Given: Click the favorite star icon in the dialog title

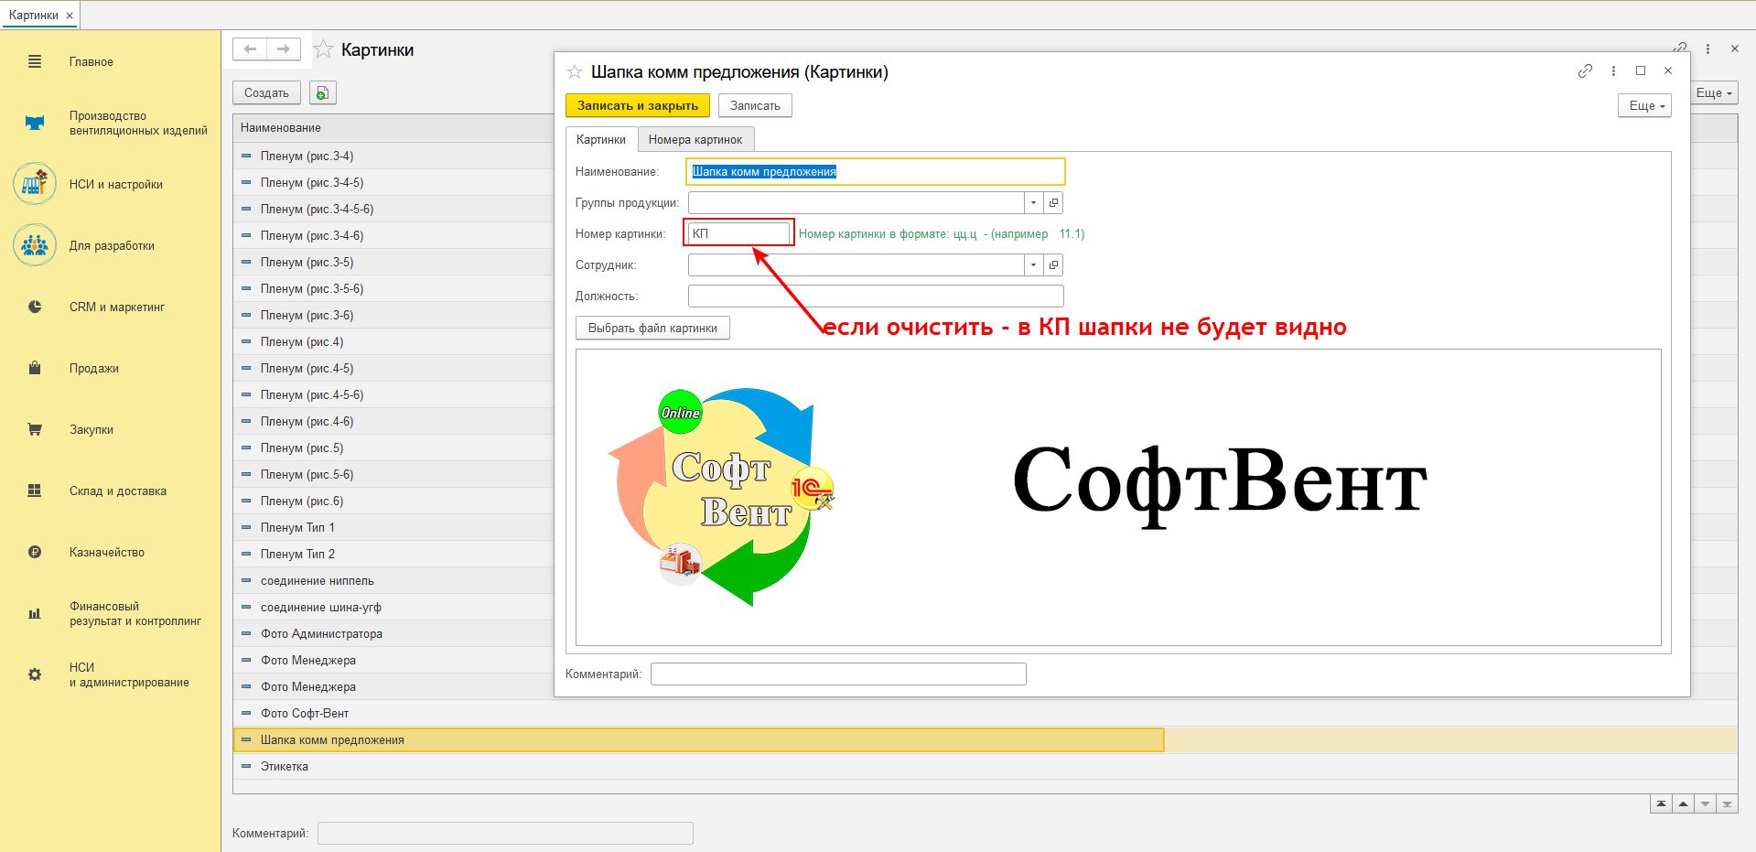Looking at the screenshot, I should [575, 71].
